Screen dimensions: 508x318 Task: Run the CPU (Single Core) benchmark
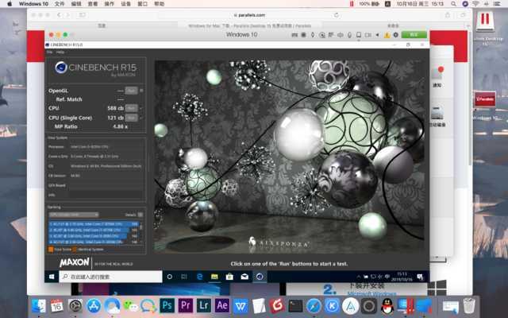click(131, 118)
